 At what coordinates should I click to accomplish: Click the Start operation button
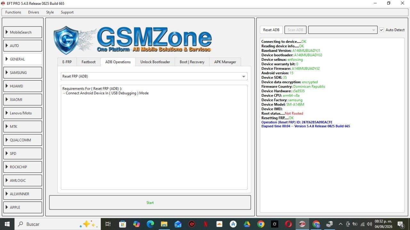[x=150, y=202]
